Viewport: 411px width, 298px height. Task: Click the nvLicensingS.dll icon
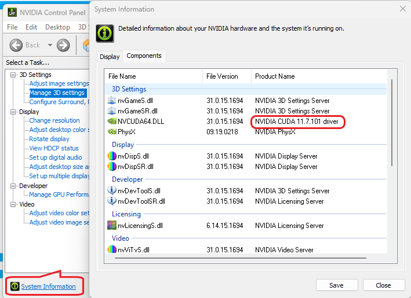[112, 226]
